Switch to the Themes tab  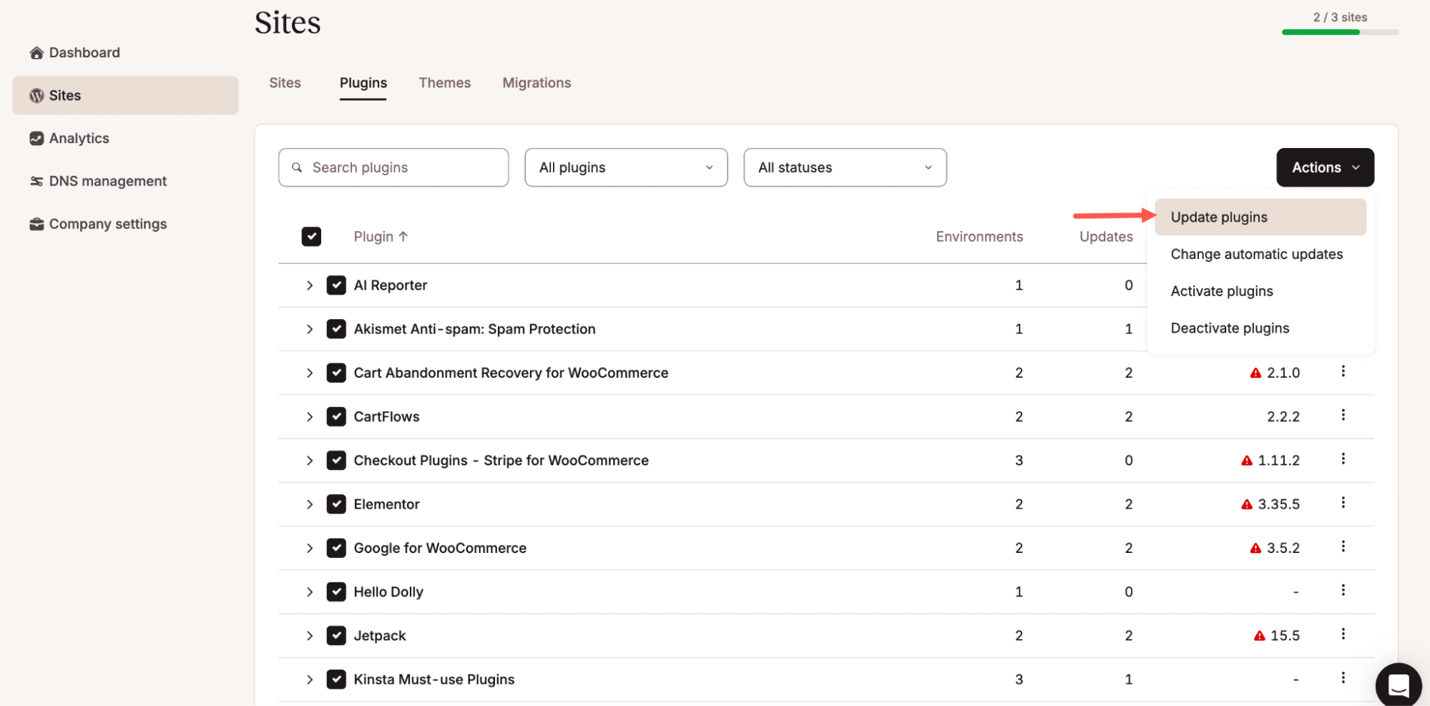point(444,82)
